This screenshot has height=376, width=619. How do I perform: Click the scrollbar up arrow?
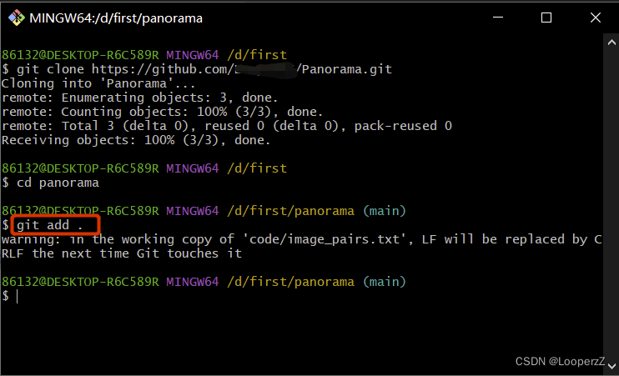tap(611, 43)
